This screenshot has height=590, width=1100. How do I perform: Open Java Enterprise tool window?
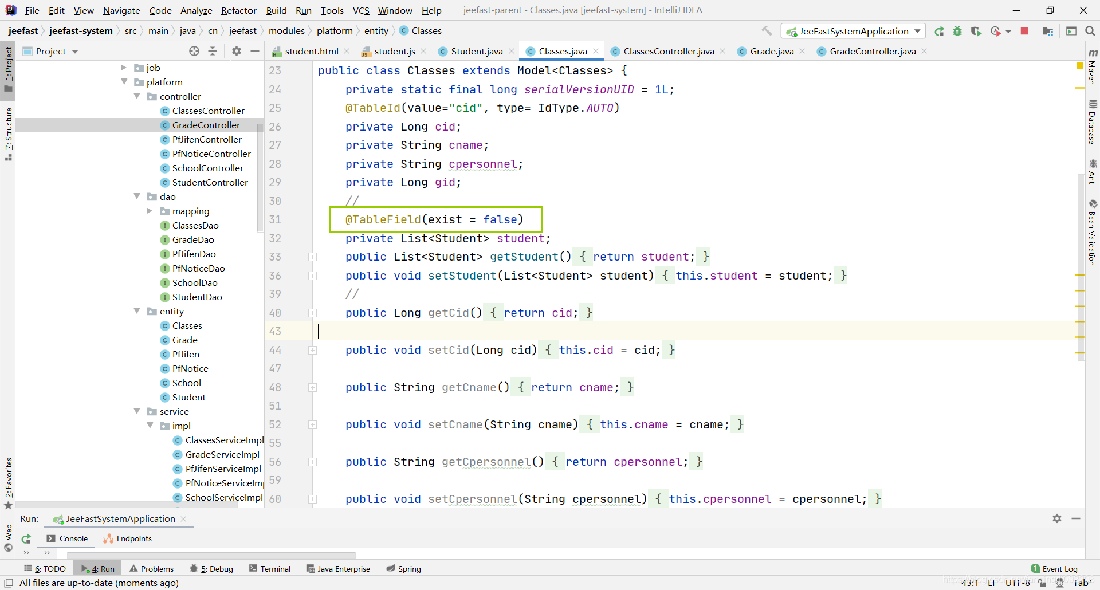339,569
